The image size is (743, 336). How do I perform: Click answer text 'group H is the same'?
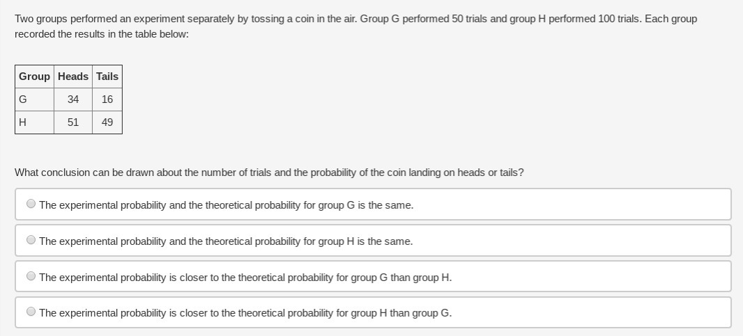point(226,241)
